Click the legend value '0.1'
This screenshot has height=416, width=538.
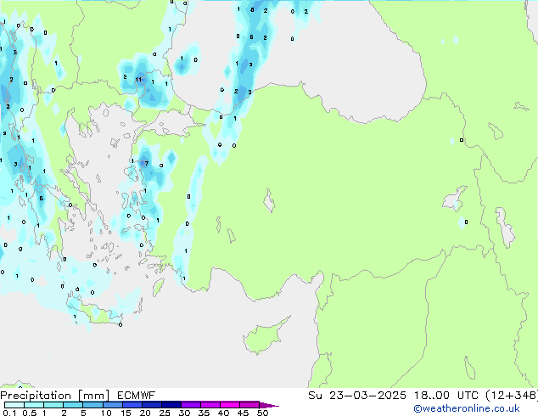pyautogui.click(x=9, y=413)
